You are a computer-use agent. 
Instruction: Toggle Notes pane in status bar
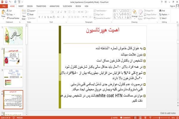click(114, 118)
